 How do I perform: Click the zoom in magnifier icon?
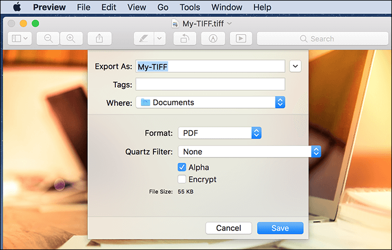(71, 39)
